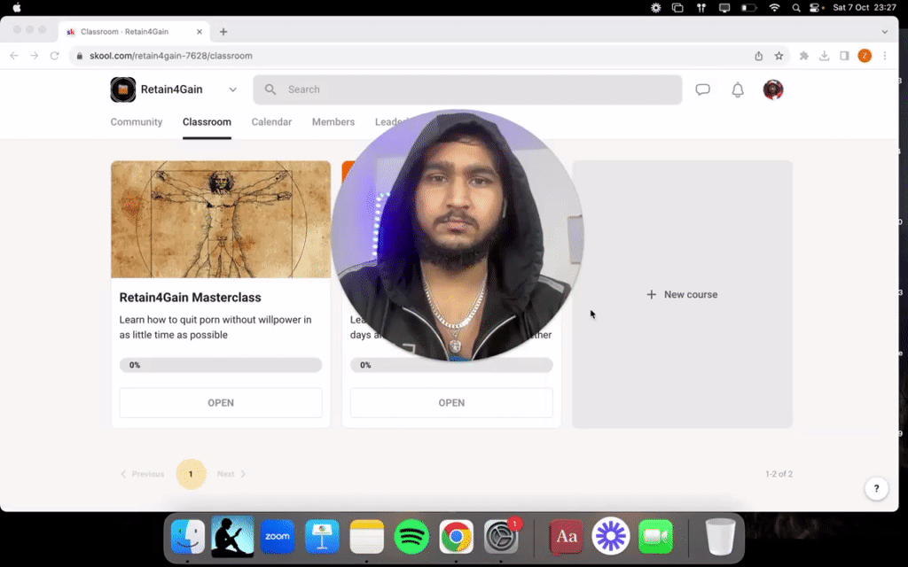Viewport: 908px width, 567px height.
Task: Toggle the Chrome side panel
Action: point(844,56)
